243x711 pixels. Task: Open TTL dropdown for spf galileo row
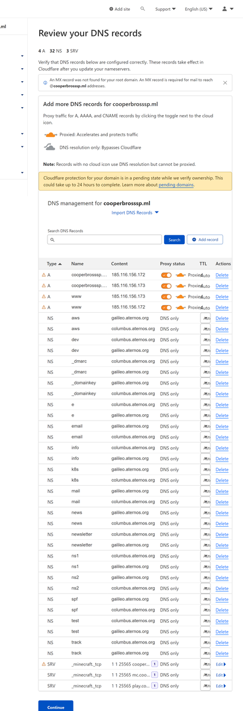pyautogui.click(x=206, y=599)
